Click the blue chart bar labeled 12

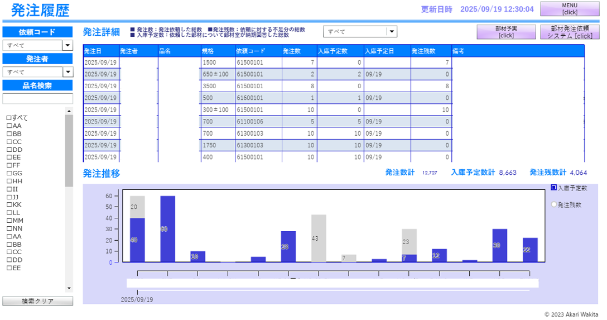(440, 256)
